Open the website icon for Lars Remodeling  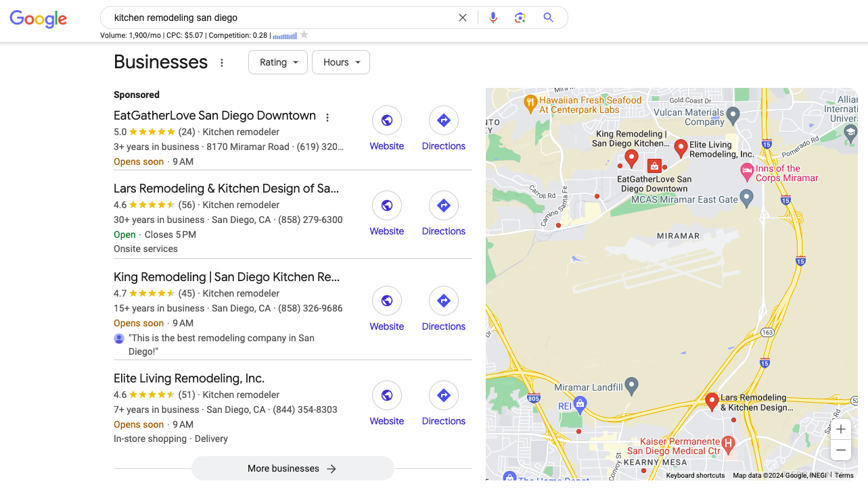tap(387, 205)
